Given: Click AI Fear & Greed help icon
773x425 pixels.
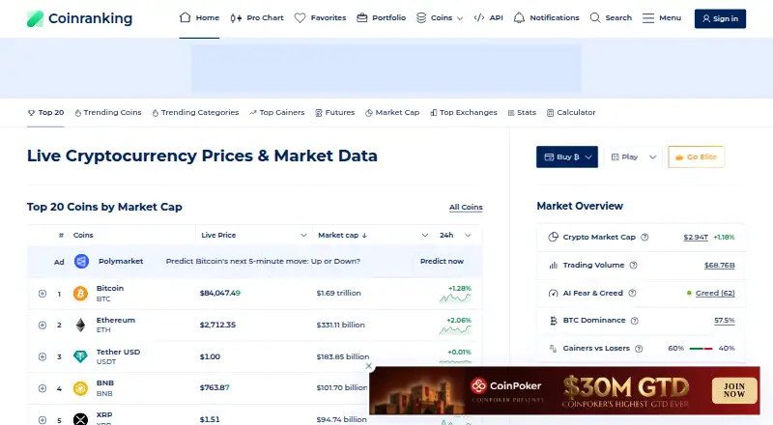Looking at the screenshot, I should pos(632,293).
